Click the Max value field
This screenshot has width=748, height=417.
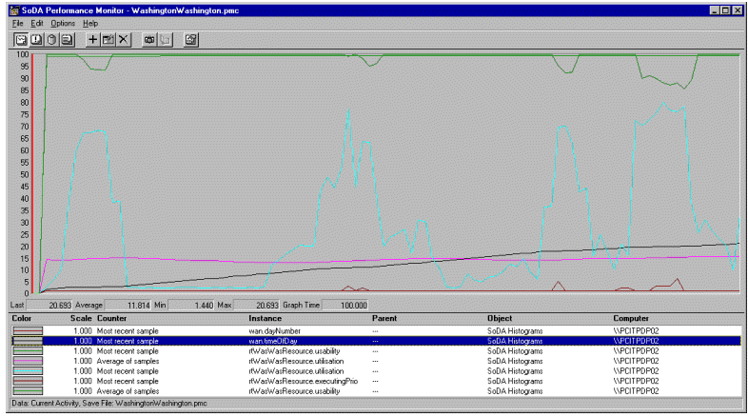pos(256,306)
